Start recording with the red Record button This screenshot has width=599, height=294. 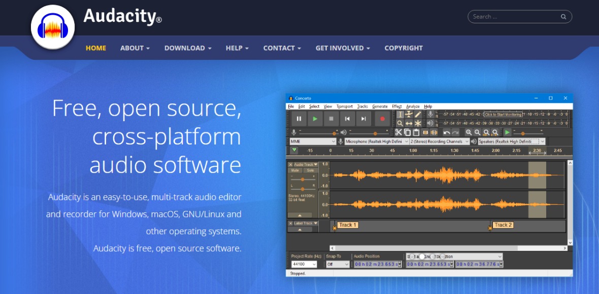click(x=382, y=119)
